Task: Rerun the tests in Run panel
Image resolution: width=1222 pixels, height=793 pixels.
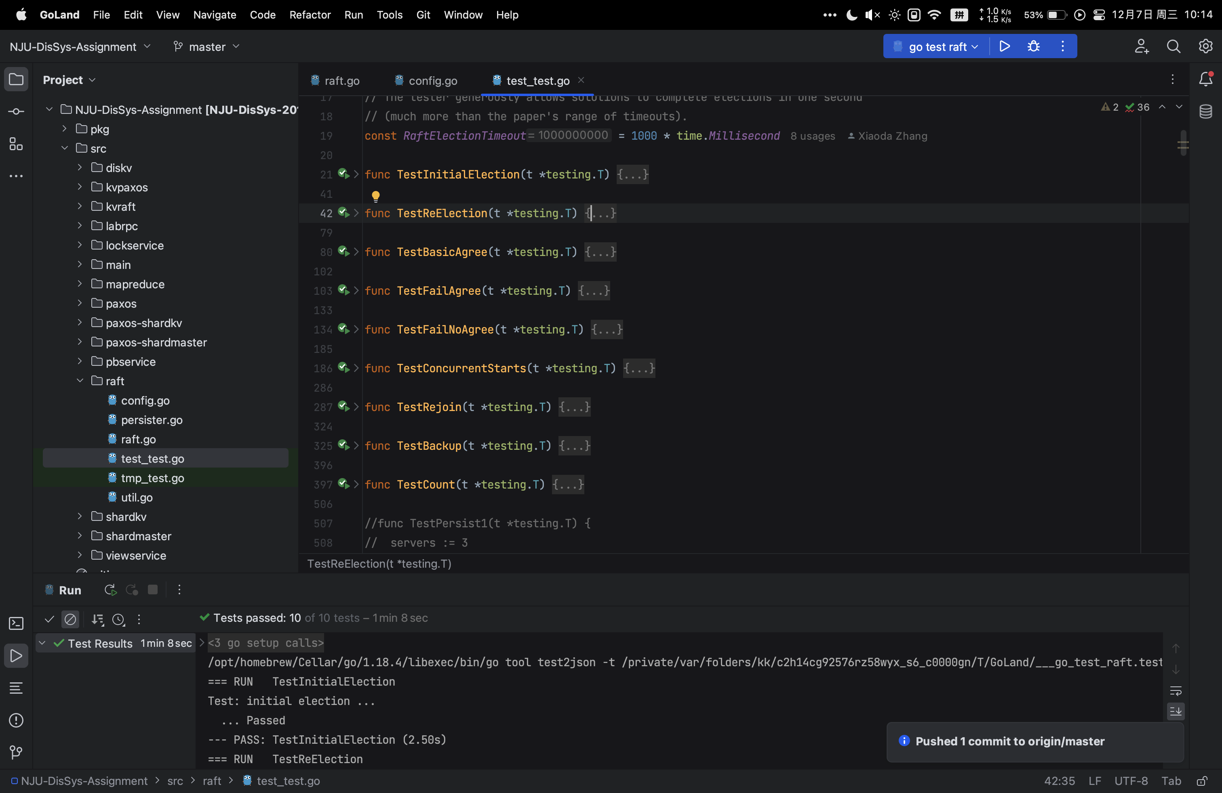Action: 110,590
